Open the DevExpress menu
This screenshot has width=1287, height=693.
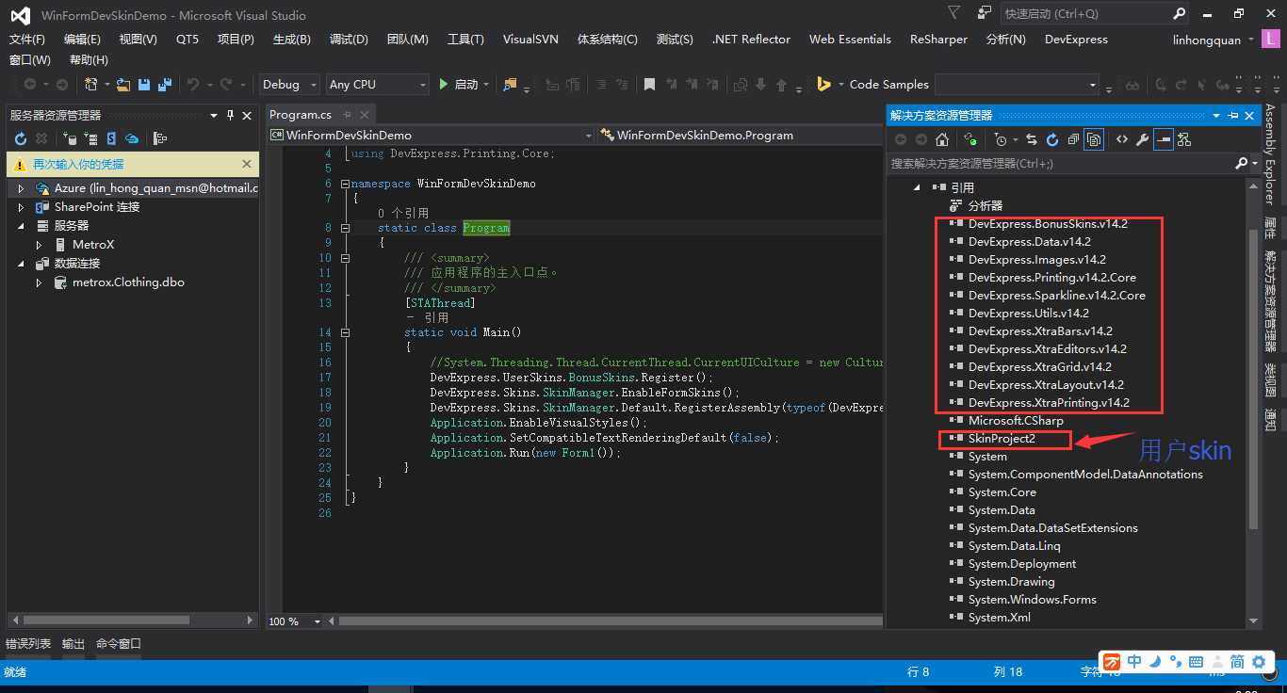tap(1076, 40)
